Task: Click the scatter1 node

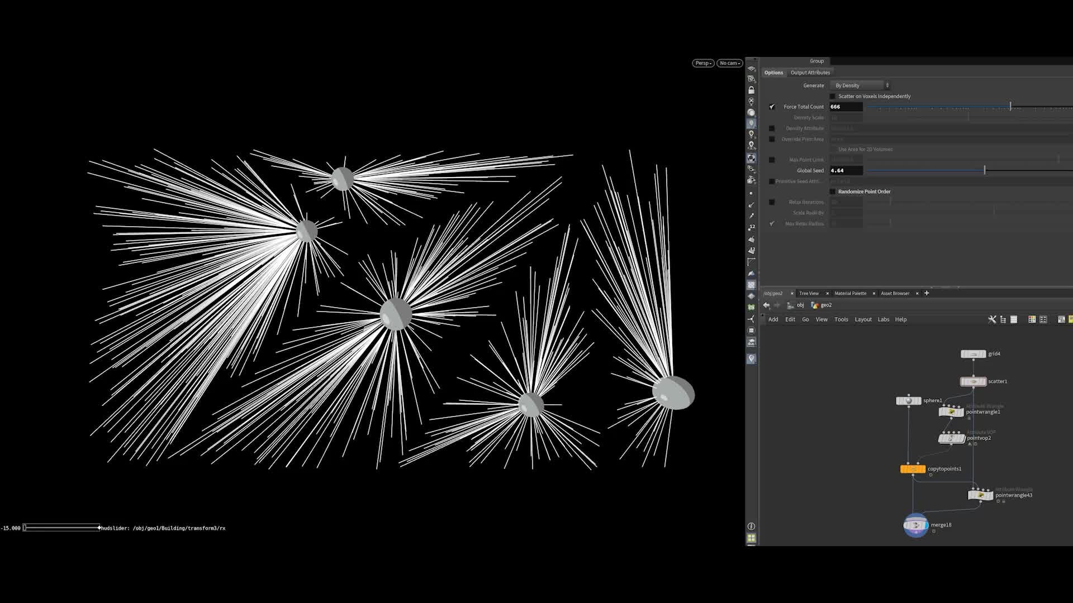Action: [x=973, y=381]
